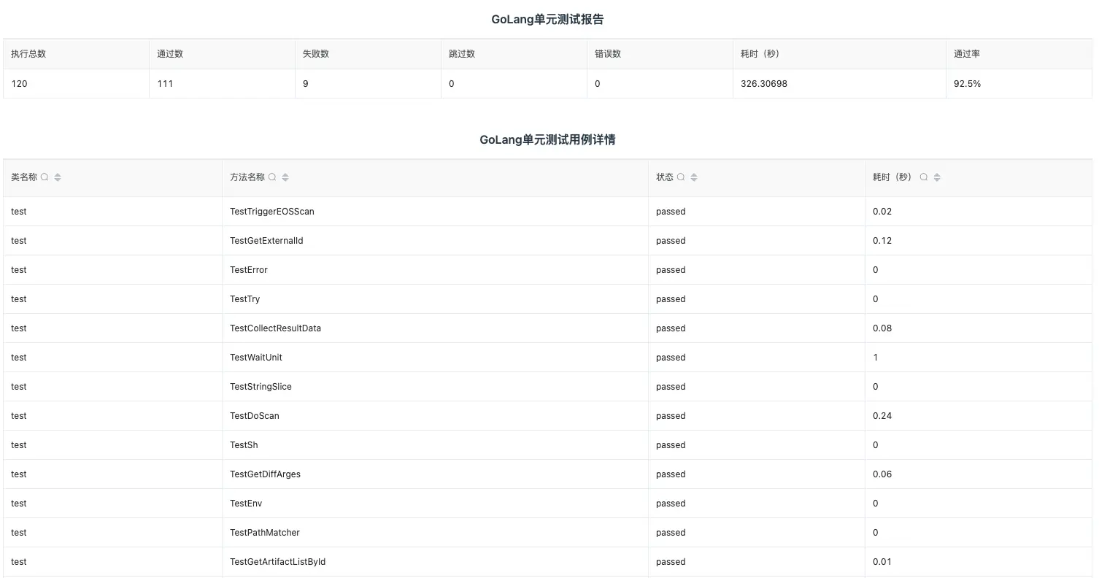The image size is (1099, 578).
Task: Open search filter for 状态 column
Action: click(x=681, y=177)
